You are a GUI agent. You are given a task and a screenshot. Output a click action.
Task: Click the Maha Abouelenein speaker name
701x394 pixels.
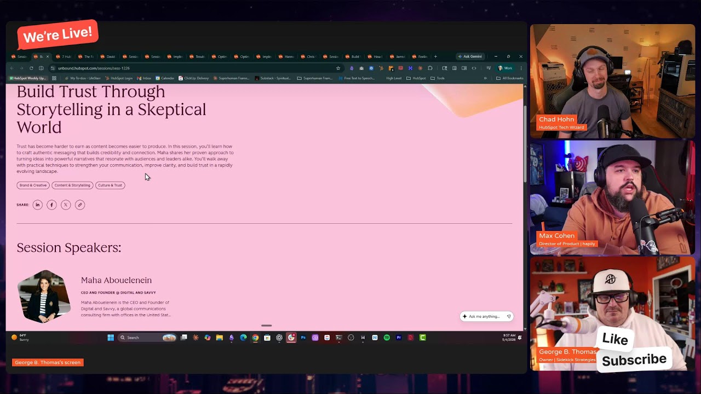116,280
